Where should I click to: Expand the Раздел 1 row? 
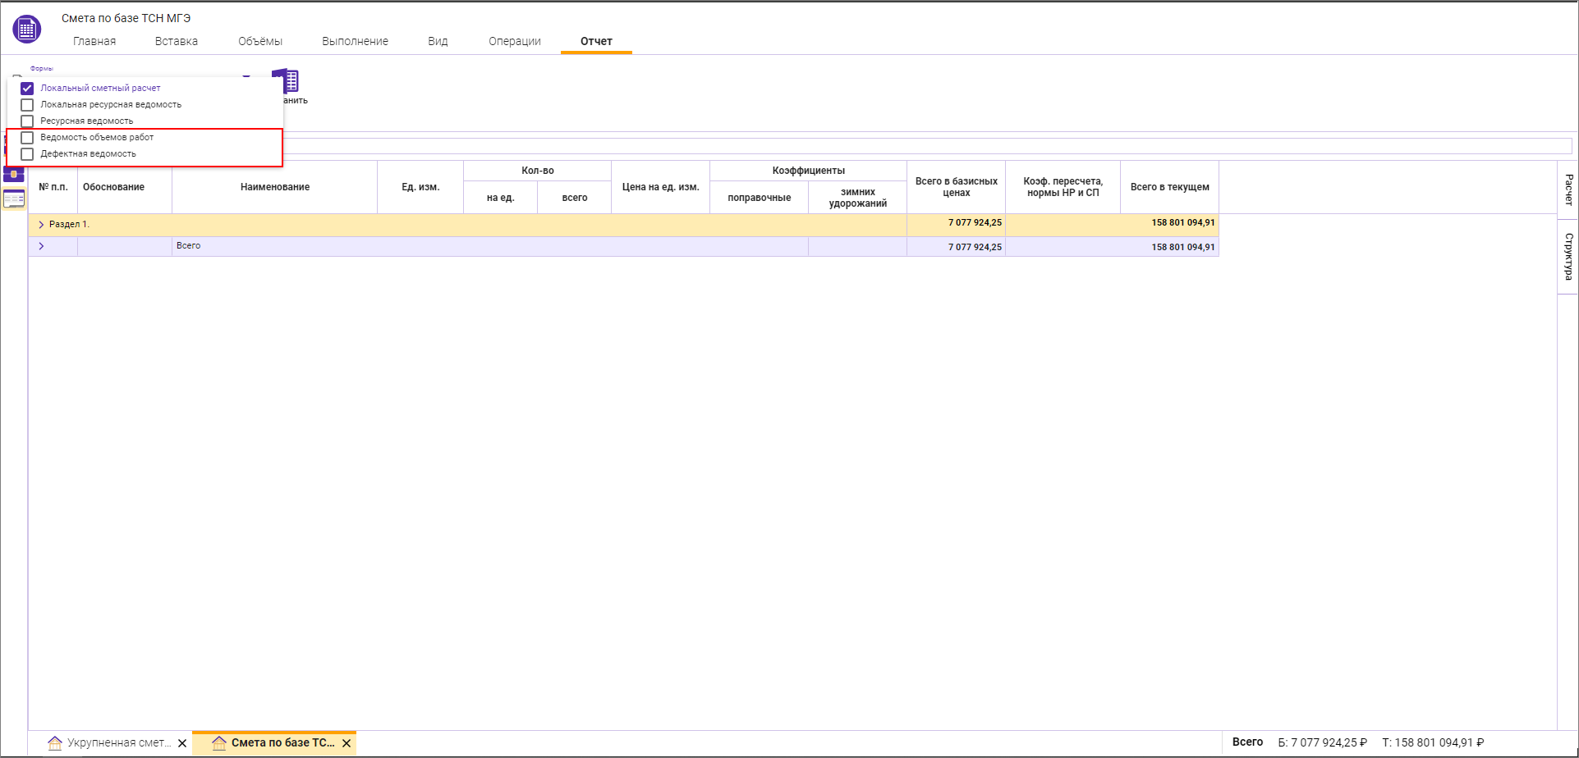41,225
